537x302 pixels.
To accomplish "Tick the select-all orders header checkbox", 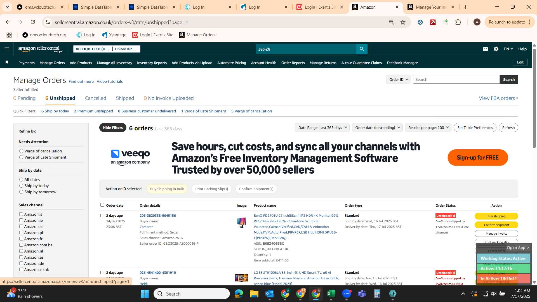I will pos(102,205).
